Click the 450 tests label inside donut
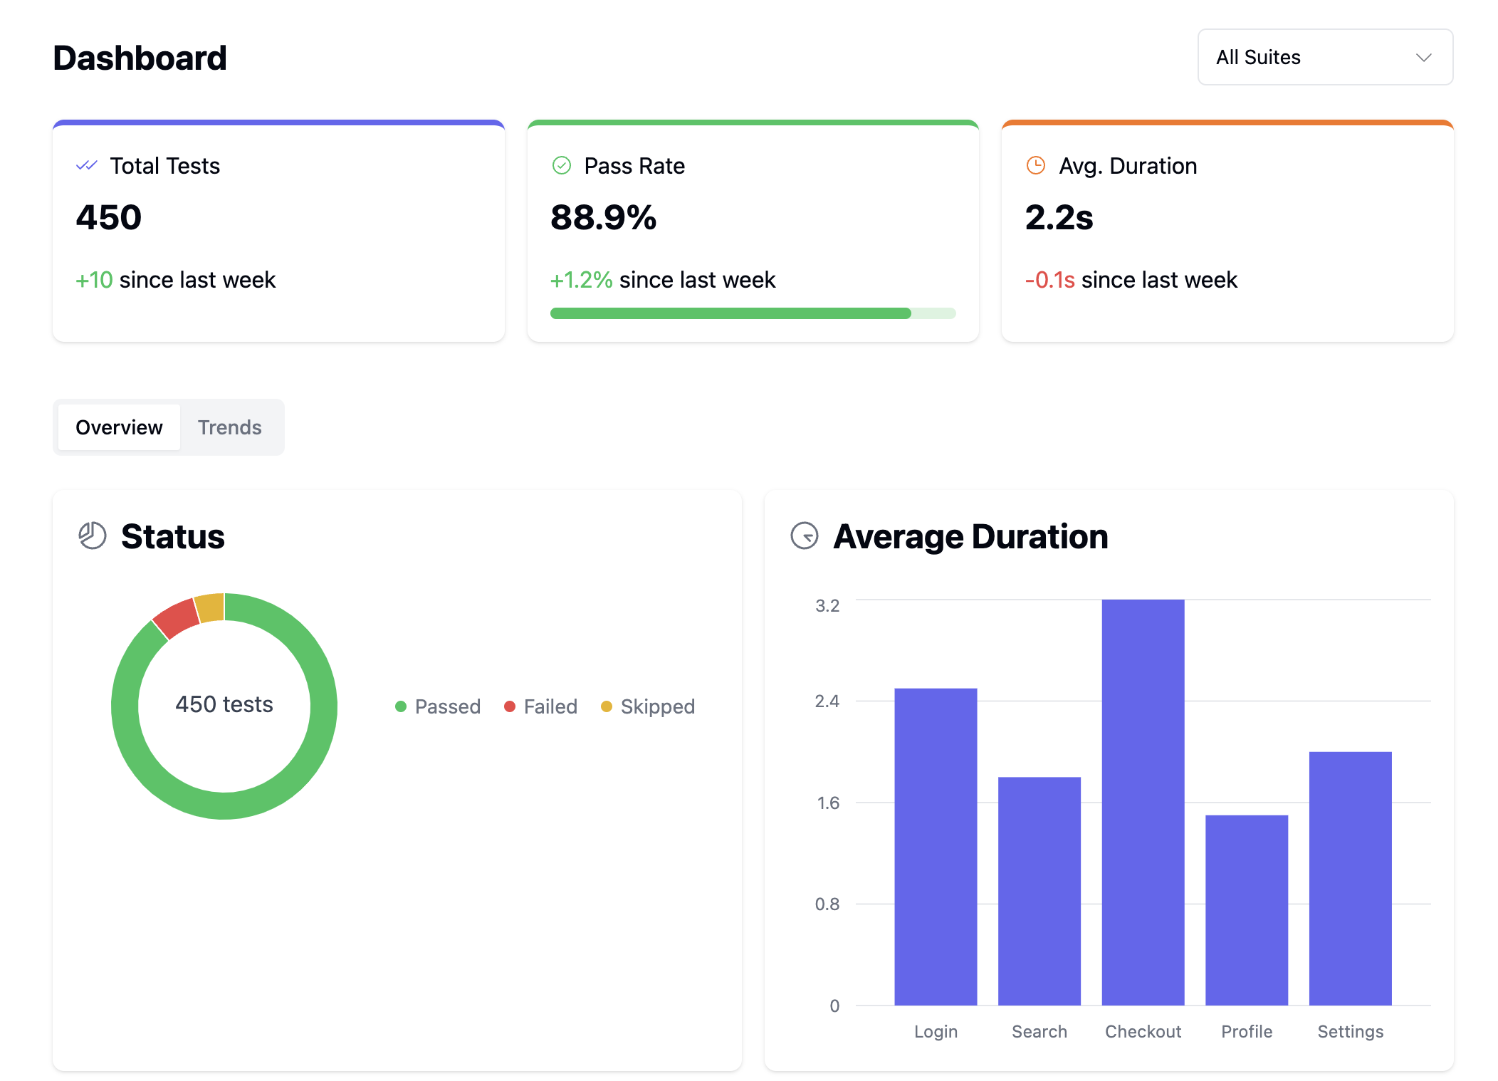Screen dimensions: 1498x1081 [x=224, y=704]
